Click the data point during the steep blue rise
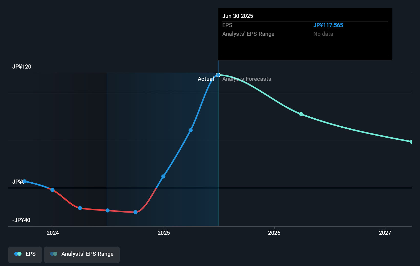Image resolution: width=420 pixels, height=266 pixels. [190, 130]
